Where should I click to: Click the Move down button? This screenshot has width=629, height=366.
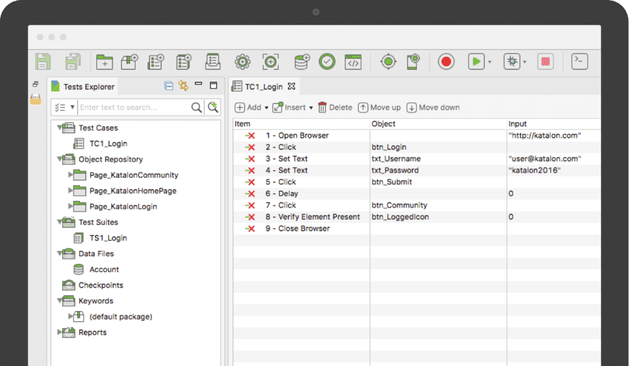point(433,107)
